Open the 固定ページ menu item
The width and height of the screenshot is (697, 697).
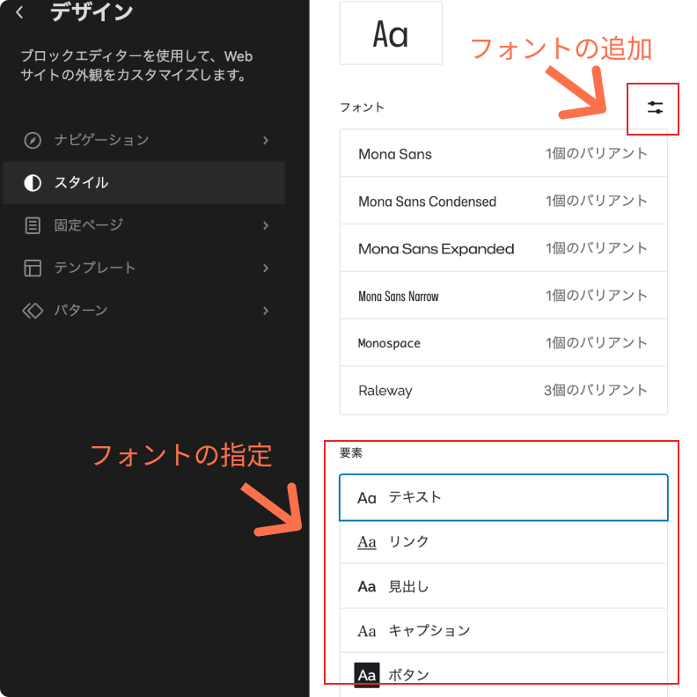[144, 225]
